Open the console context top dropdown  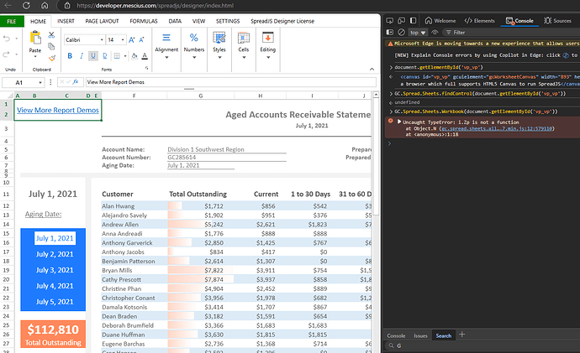[x=418, y=33]
